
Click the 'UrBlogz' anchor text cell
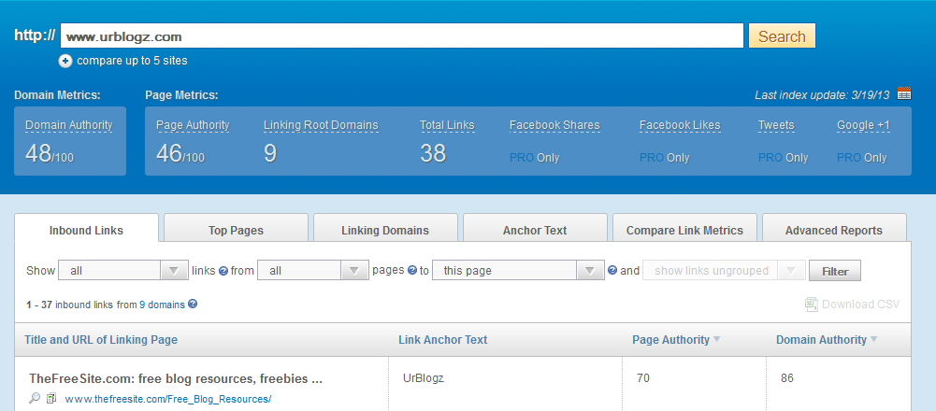[x=424, y=378]
